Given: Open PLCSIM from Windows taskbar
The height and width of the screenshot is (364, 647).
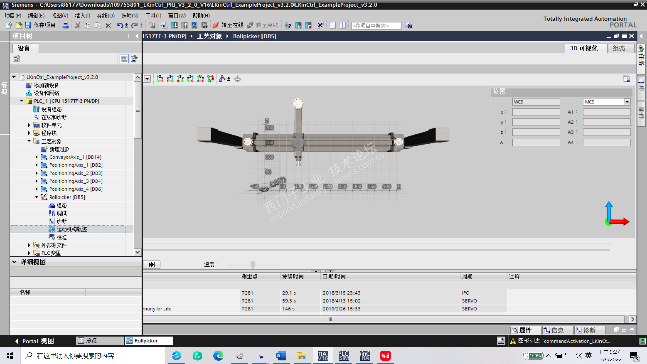Looking at the screenshot, I should tap(343, 356).
